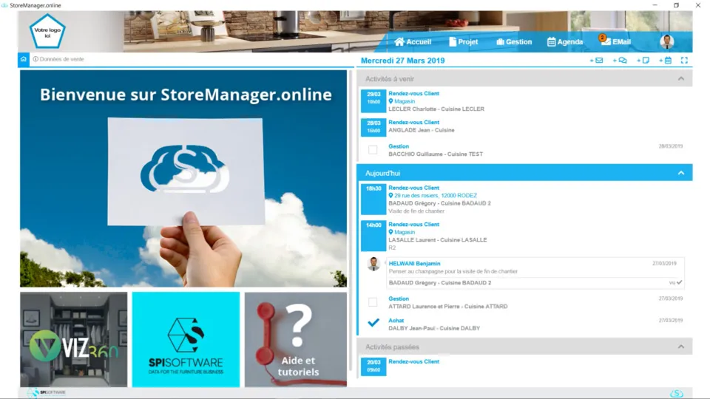Collapse the 'Activités passées' section
The width and height of the screenshot is (710, 399).
coord(681,347)
